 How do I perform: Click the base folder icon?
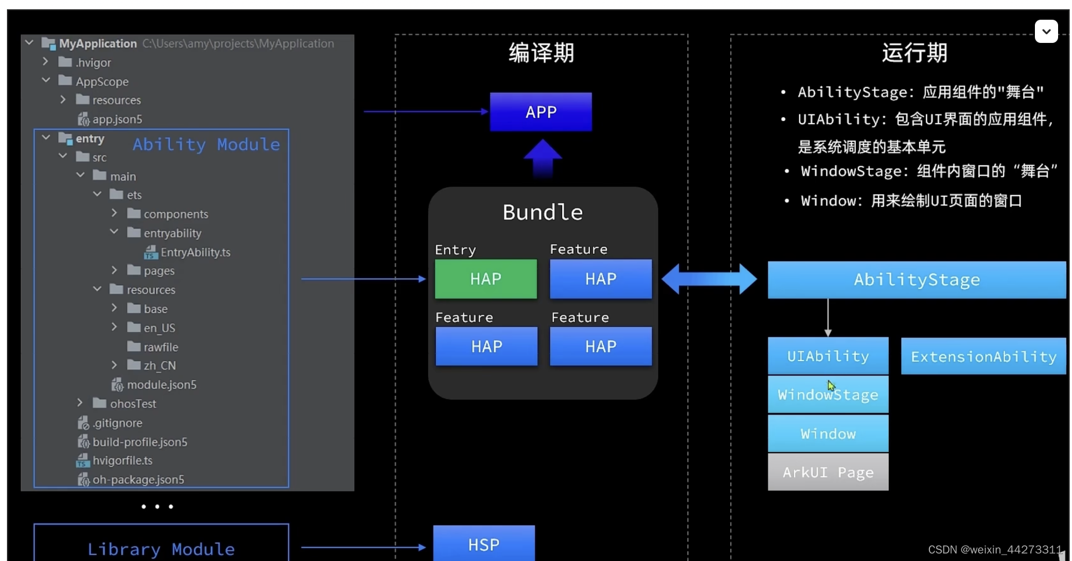tap(134, 308)
